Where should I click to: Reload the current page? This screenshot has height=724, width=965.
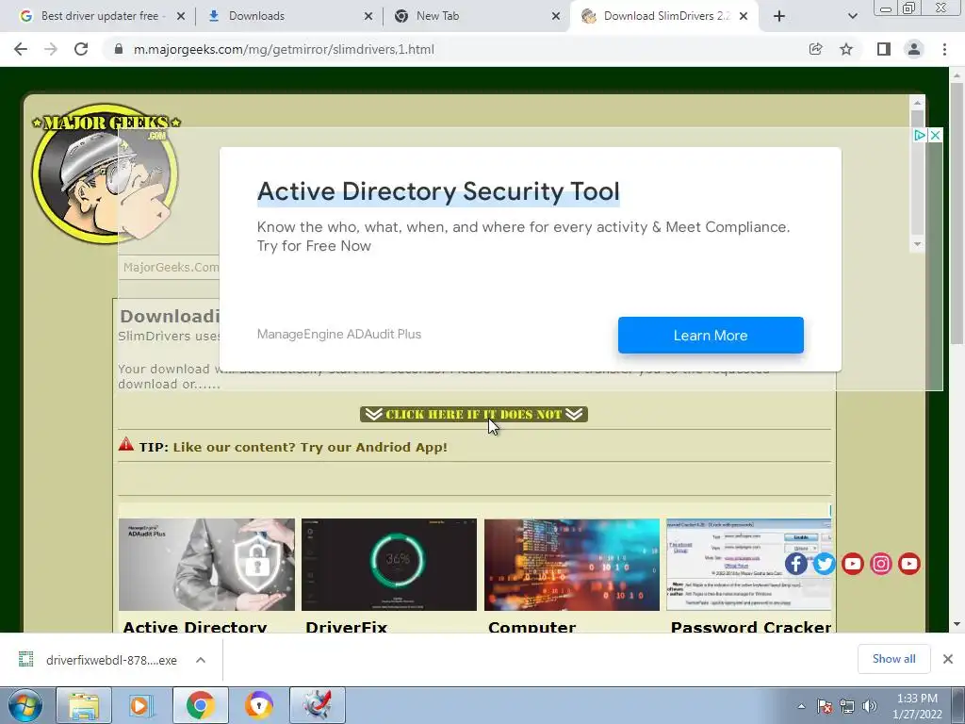(x=81, y=49)
